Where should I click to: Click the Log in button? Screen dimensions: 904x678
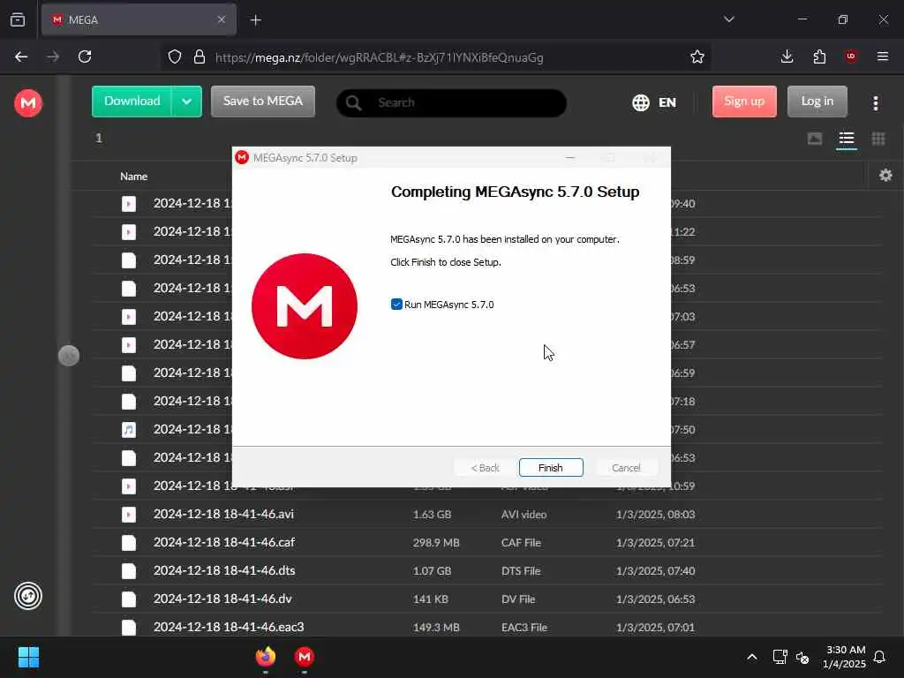(x=817, y=102)
